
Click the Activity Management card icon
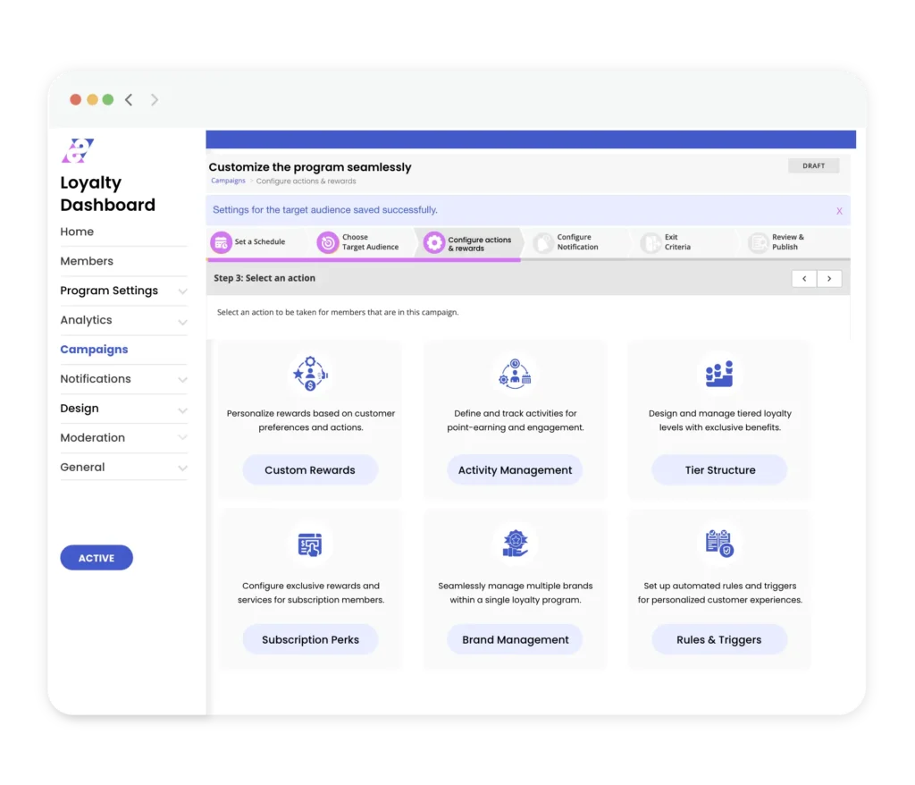click(515, 374)
